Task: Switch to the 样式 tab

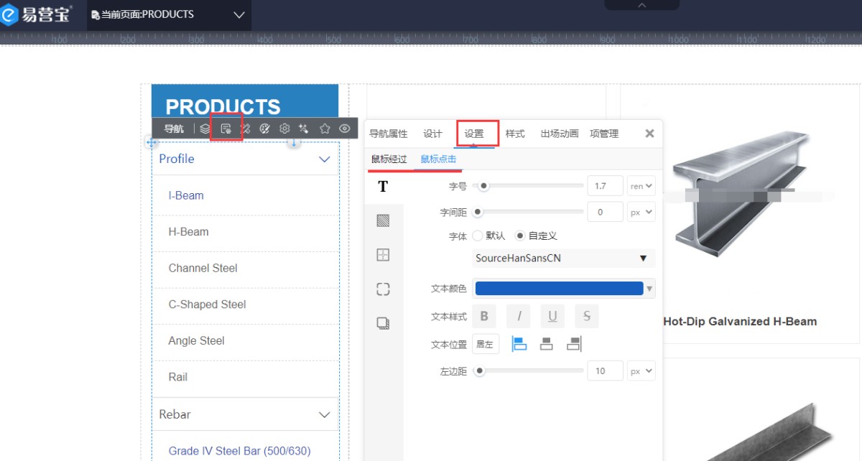Action: pyautogui.click(x=515, y=134)
